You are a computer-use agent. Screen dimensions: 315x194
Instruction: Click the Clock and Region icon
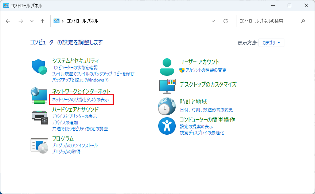click(x=167, y=106)
